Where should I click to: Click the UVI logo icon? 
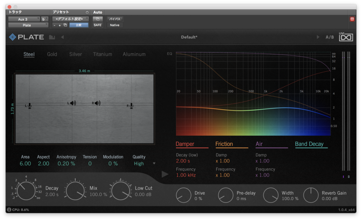click(346, 37)
